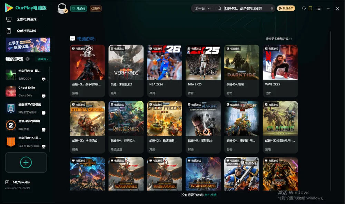
Task: Click PC icon on 战舰世界 row
Action: [x=43, y=113]
